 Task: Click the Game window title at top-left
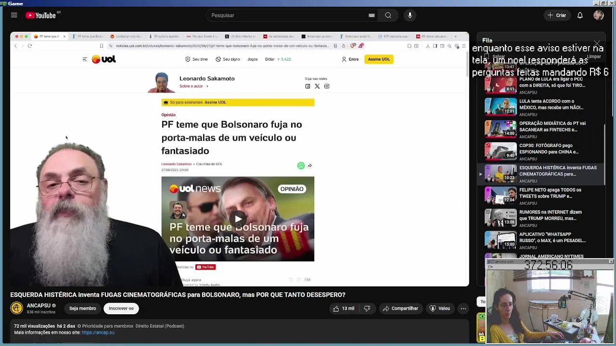(15, 3)
